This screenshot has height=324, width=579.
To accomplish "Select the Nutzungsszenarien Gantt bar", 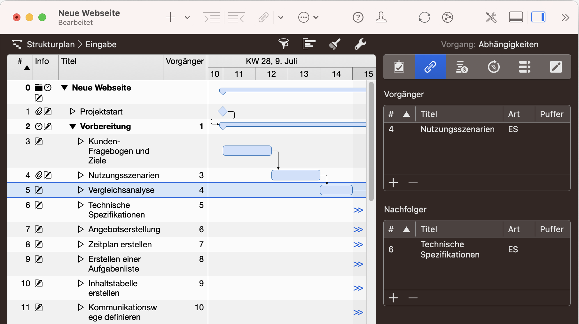I will pos(296,175).
